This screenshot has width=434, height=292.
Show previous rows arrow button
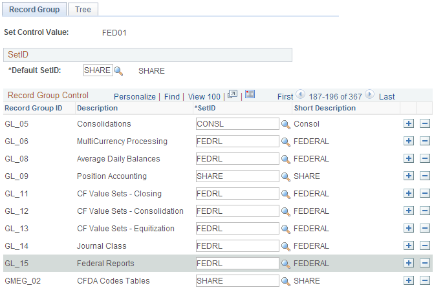pyautogui.click(x=300, y=94)
